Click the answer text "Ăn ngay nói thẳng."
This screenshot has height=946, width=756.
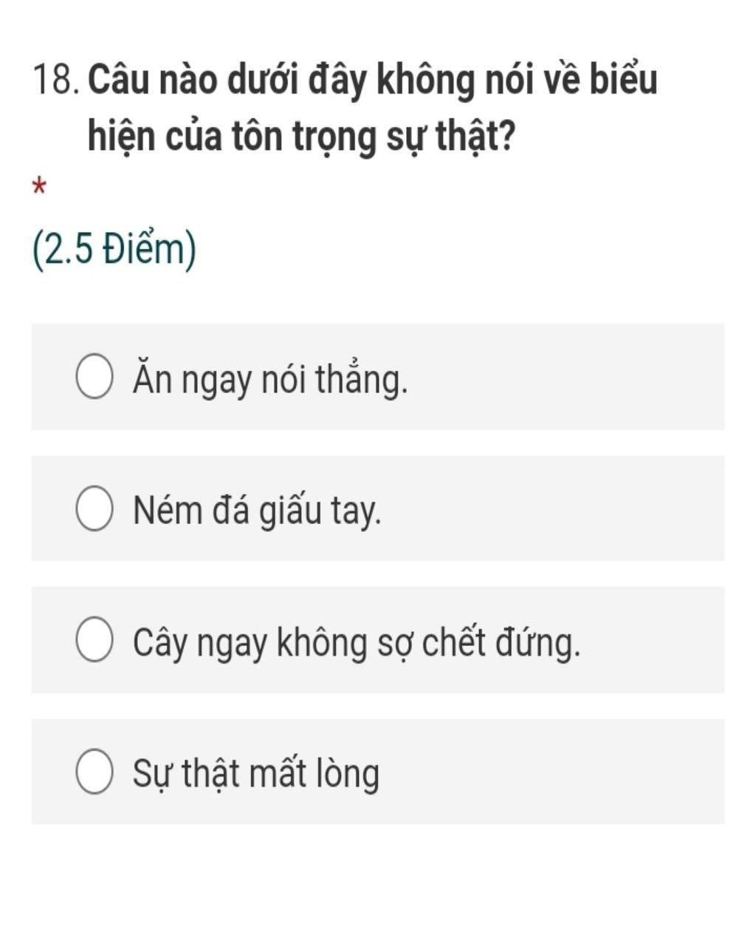click(x=270, y=380)
